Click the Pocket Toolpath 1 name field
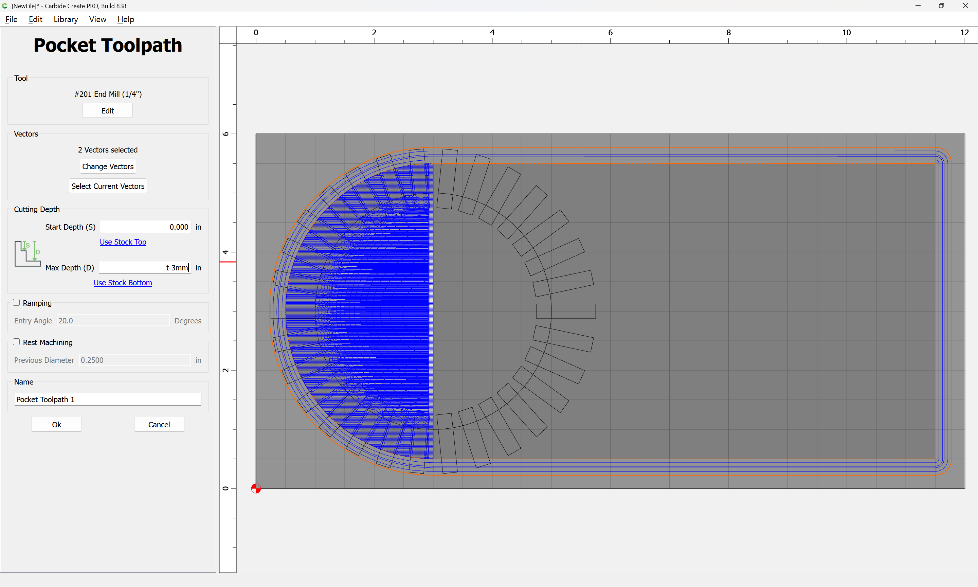Image resolution: width=978 pixels, height=587 pixels. 108,399
